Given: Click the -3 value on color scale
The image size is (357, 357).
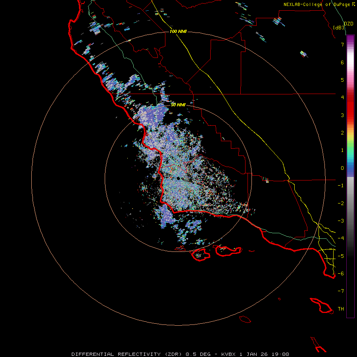Looking at the screenshot, I should pos(341,221).
